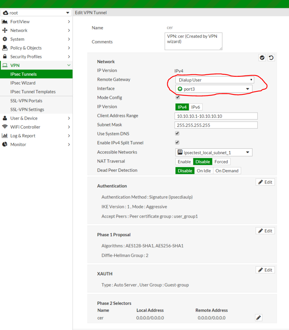Click the pencil icon for Phase 2 selector cer
This screenshot has height=330, width=289.
259,318
